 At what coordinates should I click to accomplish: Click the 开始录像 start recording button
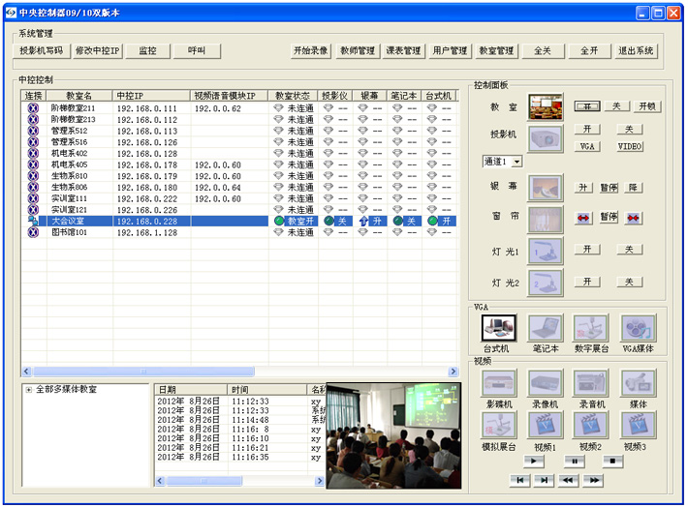tap(310, 50)
